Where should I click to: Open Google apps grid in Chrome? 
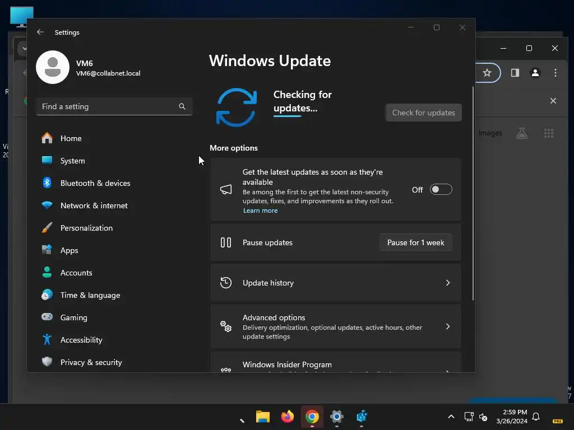548,133
